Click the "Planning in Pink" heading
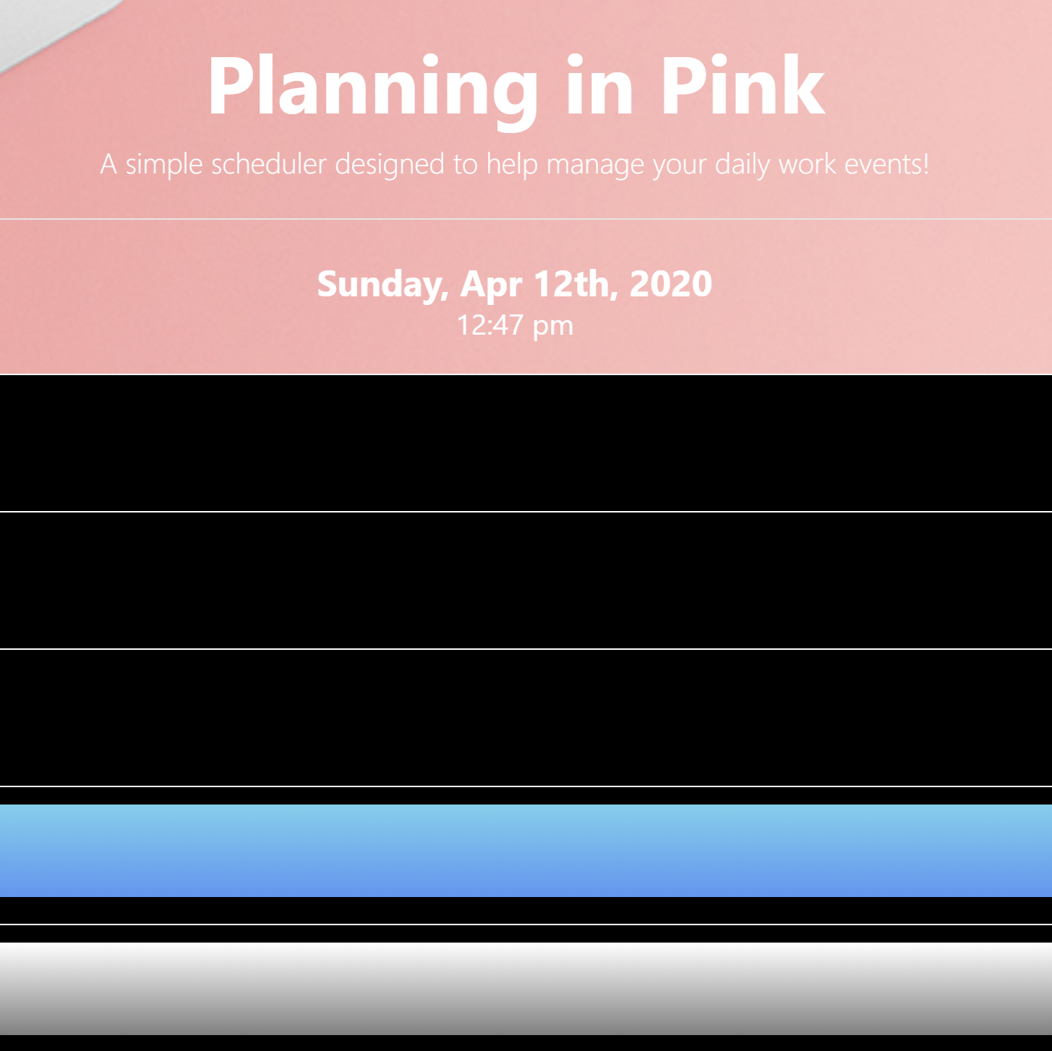1052x1051 pixels. click(515, 87)
